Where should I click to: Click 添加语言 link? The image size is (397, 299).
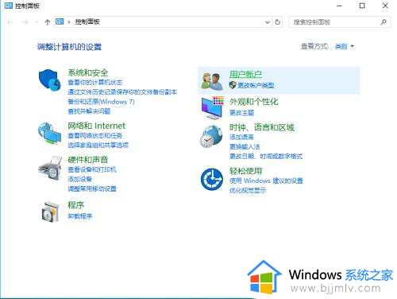point(241,138)
